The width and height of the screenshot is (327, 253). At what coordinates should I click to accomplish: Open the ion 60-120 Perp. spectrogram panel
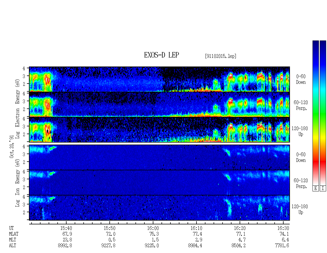click(159, 182)
